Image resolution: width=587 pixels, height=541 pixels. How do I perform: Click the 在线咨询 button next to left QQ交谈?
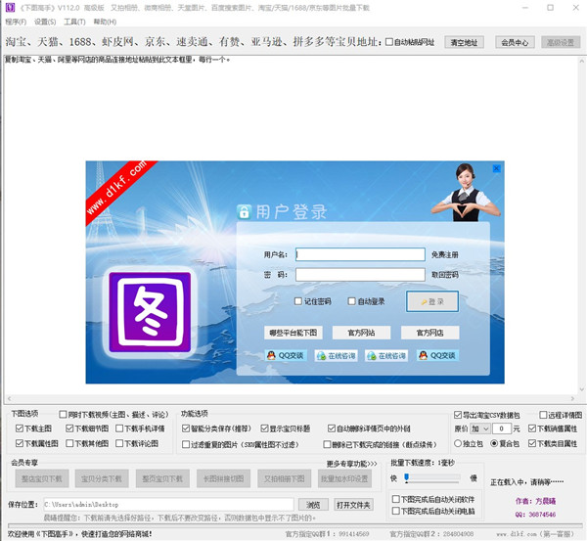pos(337,355)
